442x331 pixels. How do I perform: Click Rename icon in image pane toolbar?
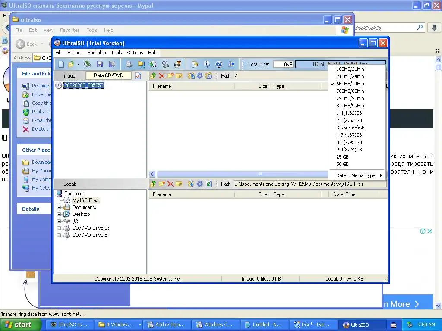(179, 76)
